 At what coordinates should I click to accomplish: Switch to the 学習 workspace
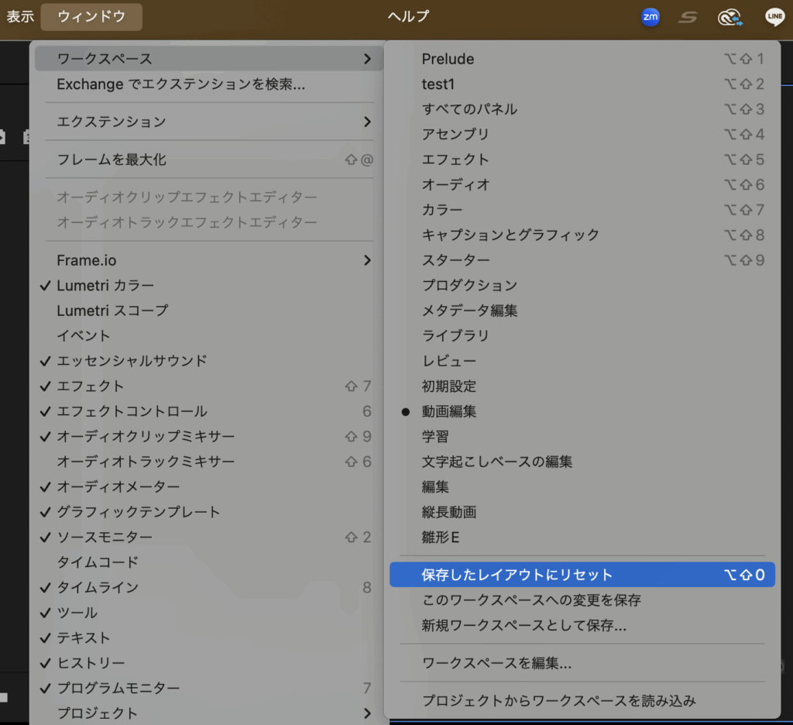(582, 436)
